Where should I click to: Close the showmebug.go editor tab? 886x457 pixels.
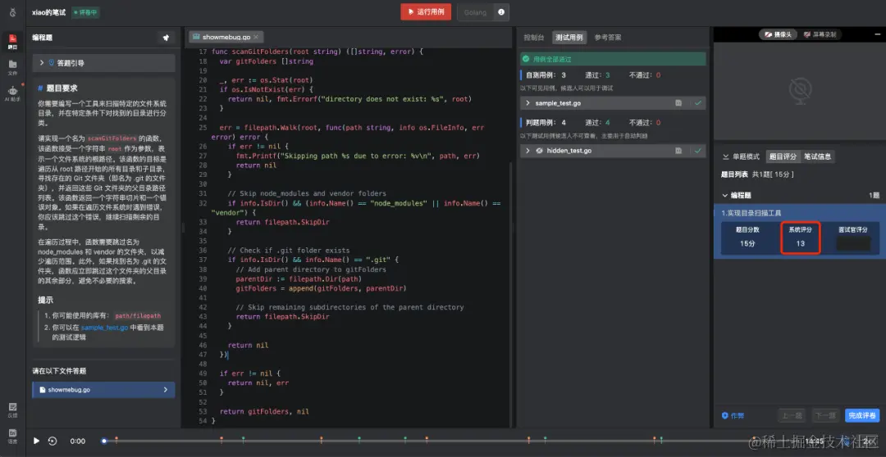pyautogui.click(x=256, y=37)
